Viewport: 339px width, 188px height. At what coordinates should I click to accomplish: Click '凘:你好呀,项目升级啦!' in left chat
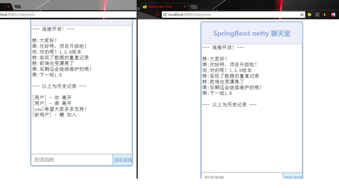(59, 46)
